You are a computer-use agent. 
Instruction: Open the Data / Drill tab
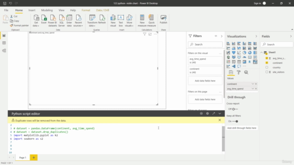point(102,10)
